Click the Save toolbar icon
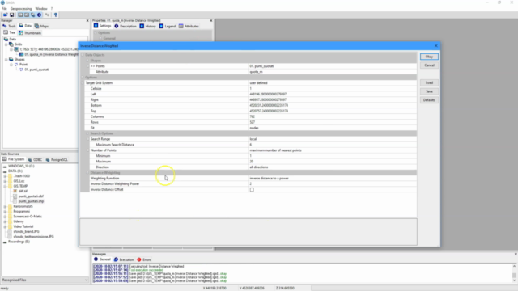The width and height of the screenshot is (518, 291). coord(12,15)
